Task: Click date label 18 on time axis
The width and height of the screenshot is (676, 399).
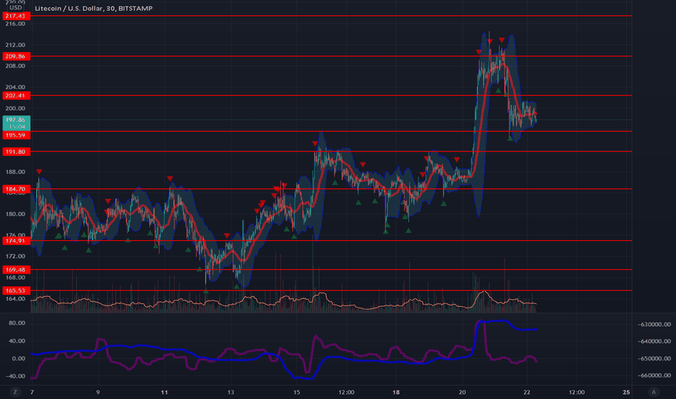Action: [396, 392]
